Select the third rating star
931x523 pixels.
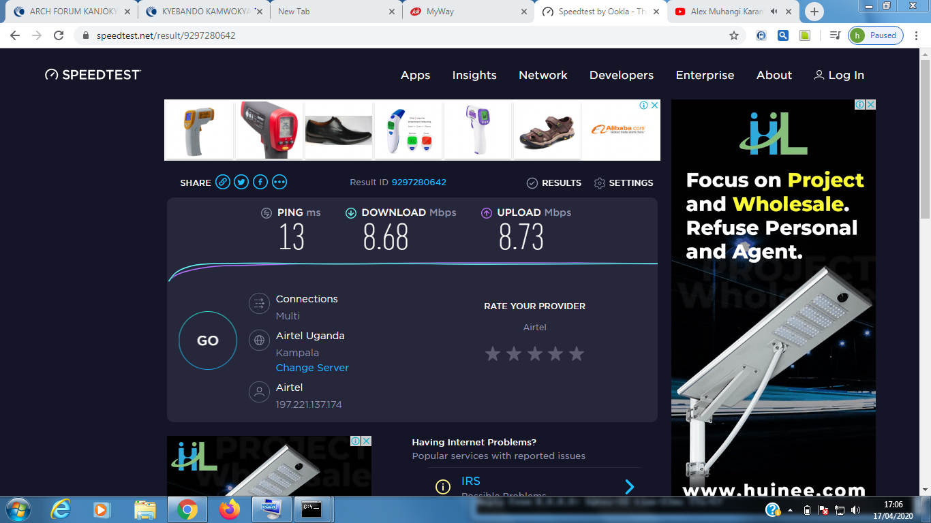534,353
